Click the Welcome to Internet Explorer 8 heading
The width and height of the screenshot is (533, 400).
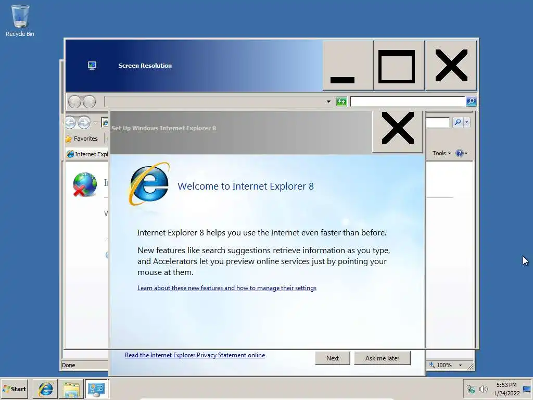tap(246, 186)
